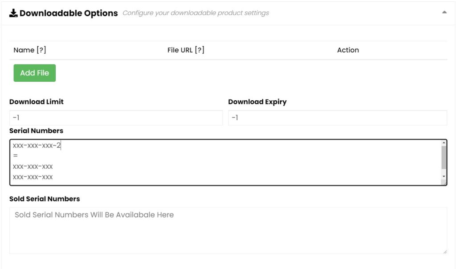This screenshot has height=269, width=456.
Task: Click the Serial Numbers scrollbar thumb
Action: 444,158
